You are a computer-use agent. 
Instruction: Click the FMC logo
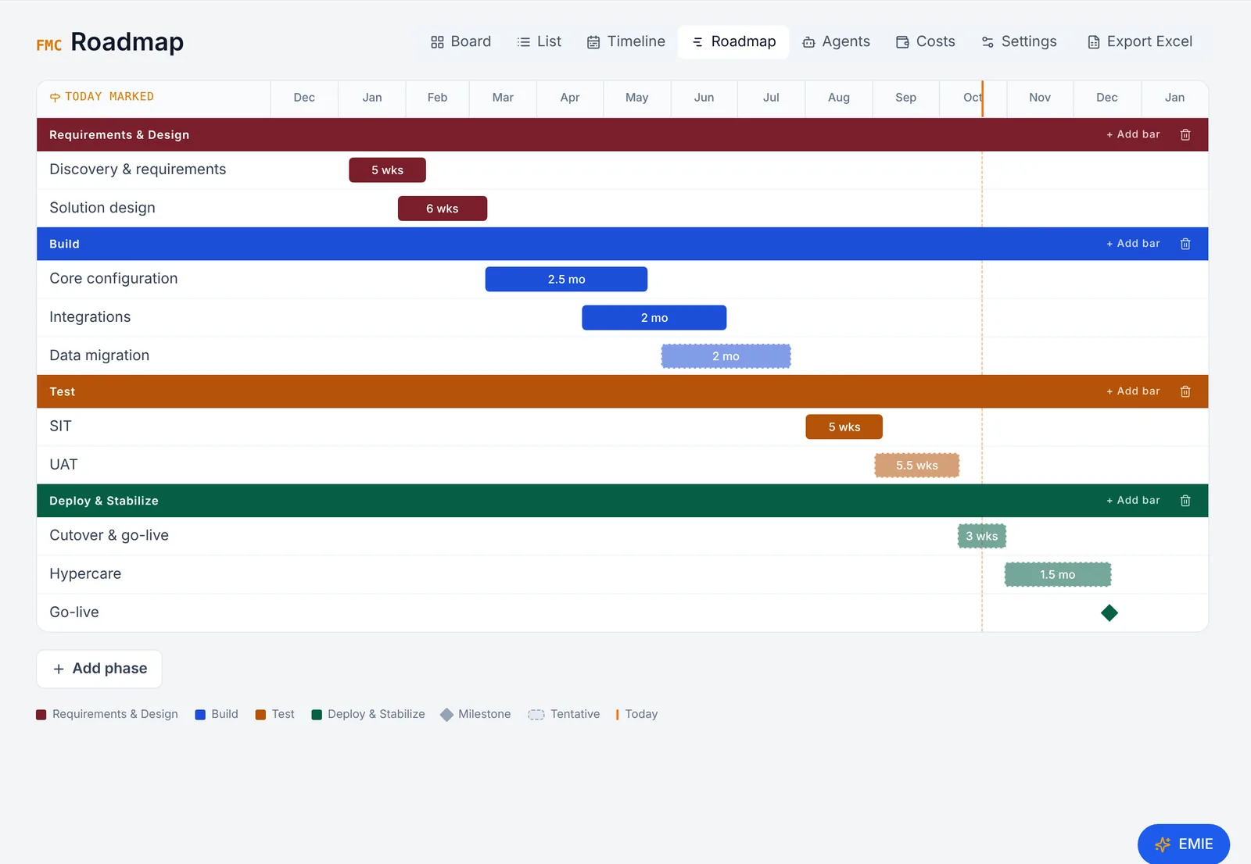[48, 45]
